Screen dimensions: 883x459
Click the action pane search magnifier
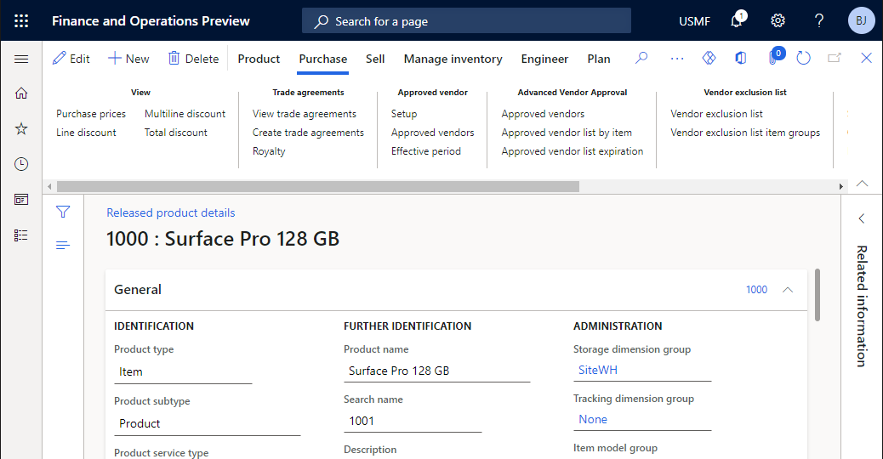[x=641, y=58]
